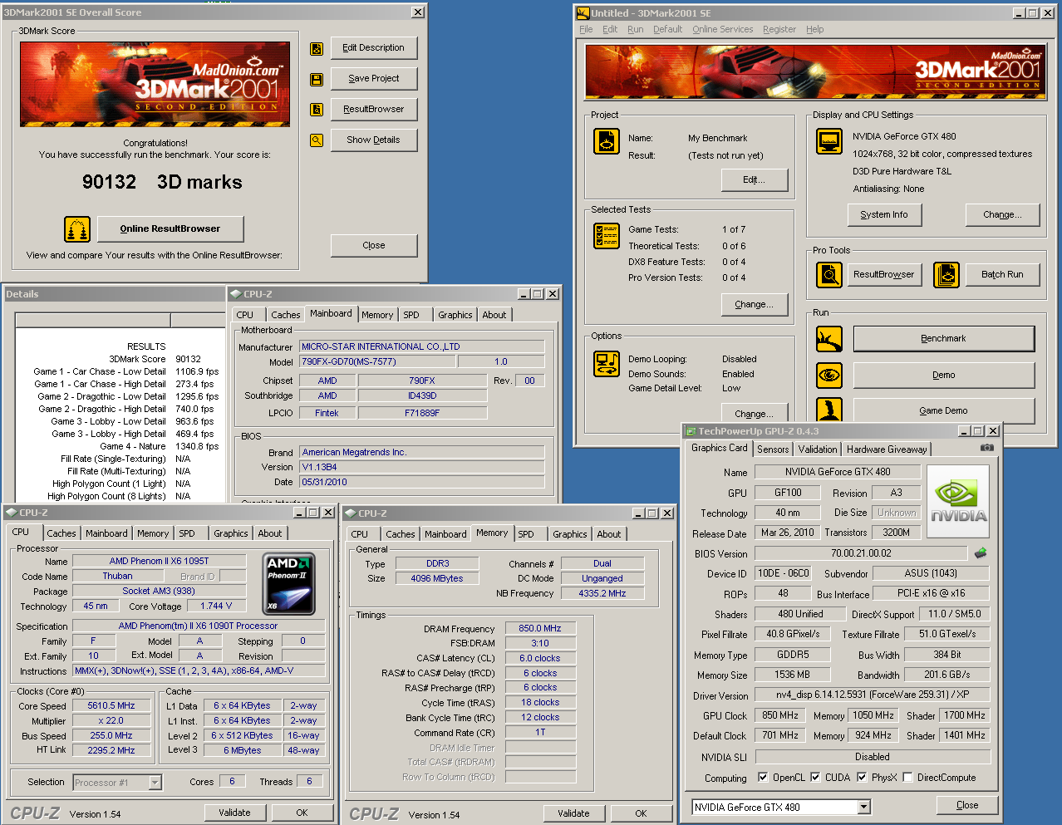Click the Close button in GPU-Z
Viewport: 1062px width, 825px height.
(967, 805)
